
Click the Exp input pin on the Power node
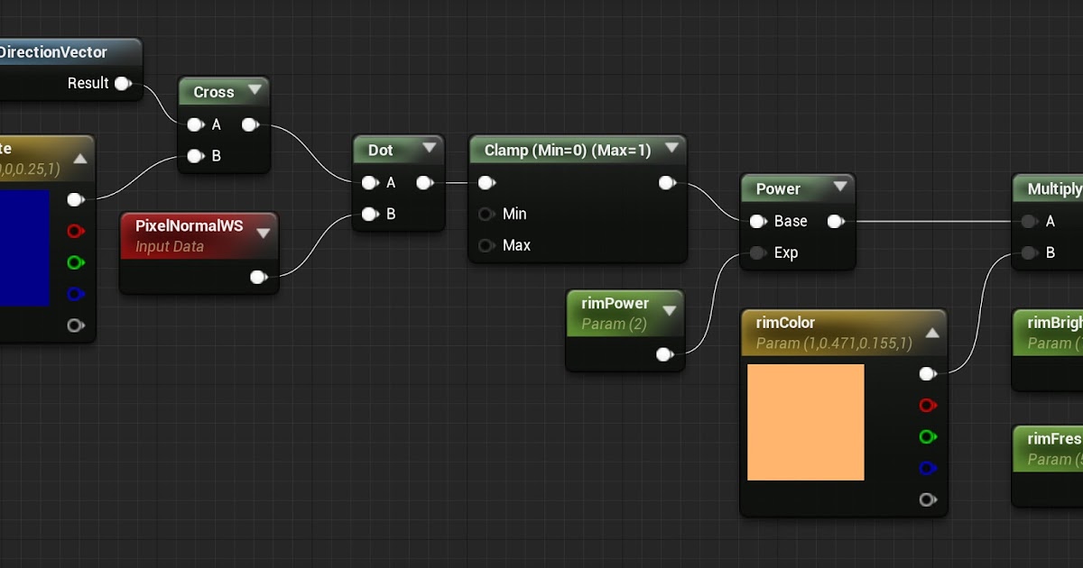758,253
